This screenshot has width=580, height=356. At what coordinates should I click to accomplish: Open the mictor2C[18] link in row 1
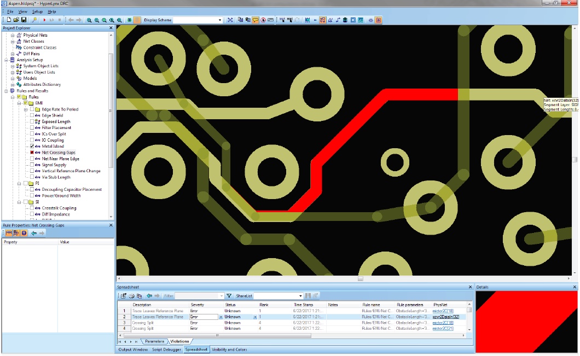click(x=443, y=311)
